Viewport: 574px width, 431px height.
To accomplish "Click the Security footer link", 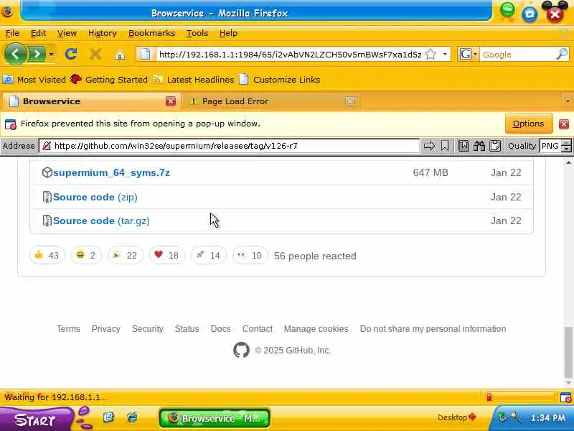I will click(148, 329).
